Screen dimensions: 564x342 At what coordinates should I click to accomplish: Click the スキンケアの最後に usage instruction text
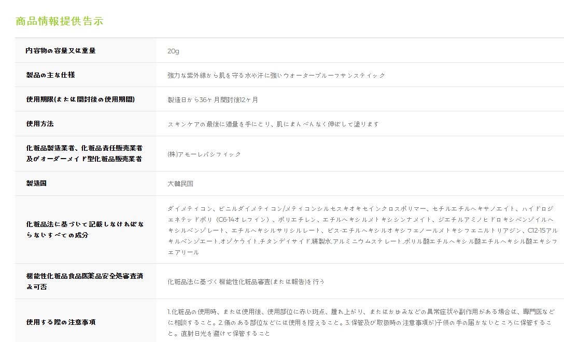click(x=273, y=124)
